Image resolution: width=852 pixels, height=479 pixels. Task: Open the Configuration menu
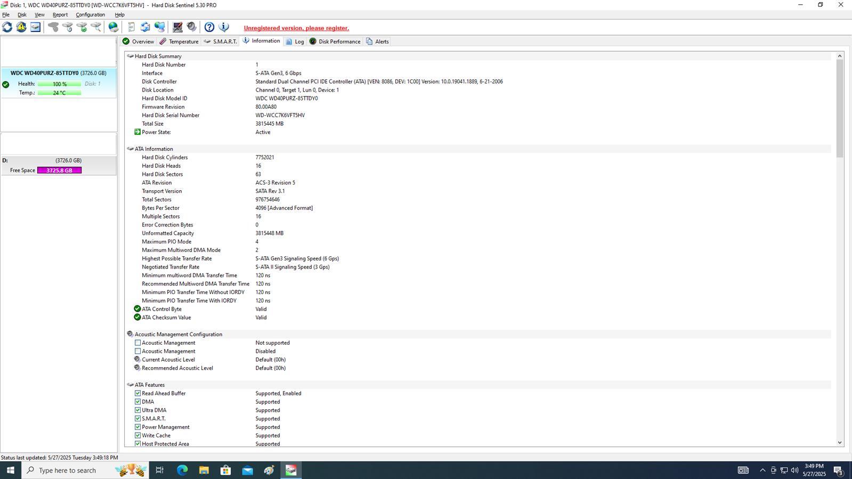coord(90,15)
